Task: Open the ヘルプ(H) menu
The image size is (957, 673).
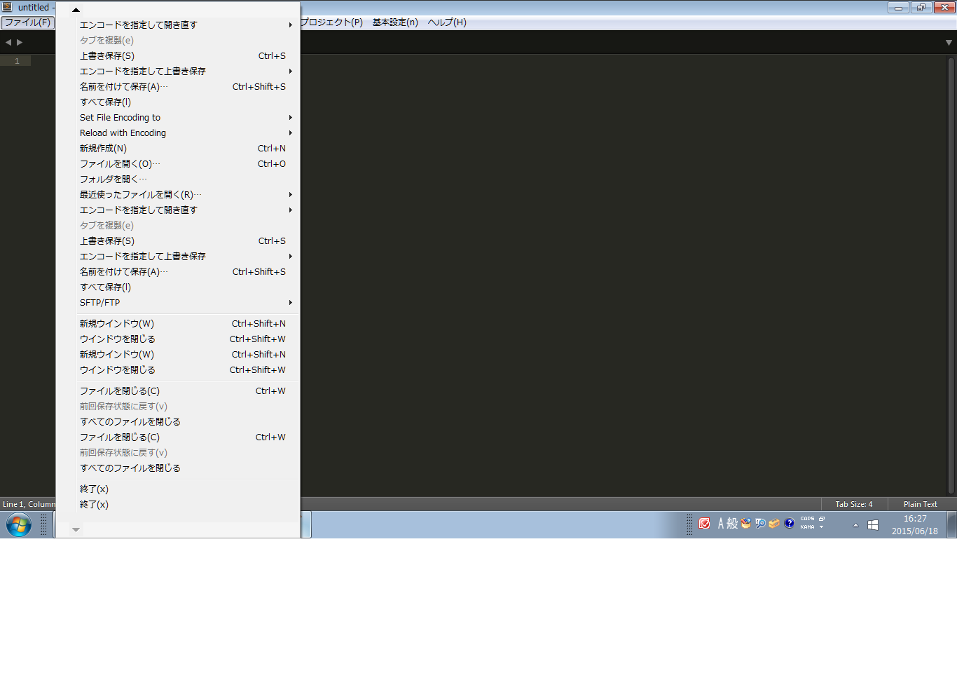Action: [x=447, y=22]
